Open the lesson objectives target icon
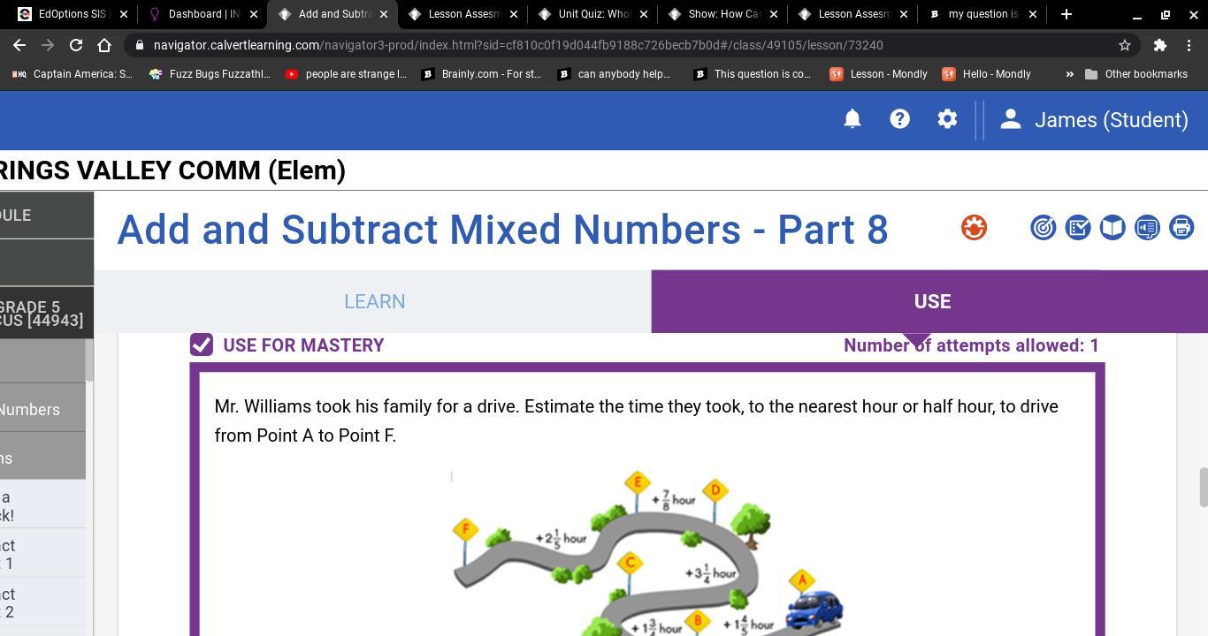This screenshot has height=636, width=1208. click(1044, 228)
